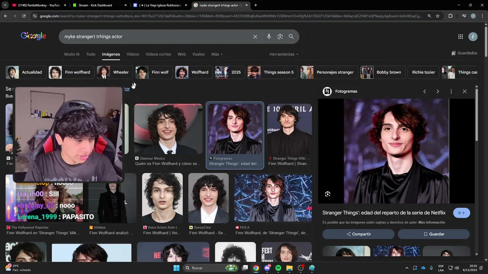Click the Chrome address bar URL
Image resolution: width=488 pixels, height=274 pixels.
click(x=231, y=16)
